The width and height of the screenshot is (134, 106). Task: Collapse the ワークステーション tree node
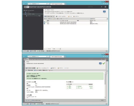tap(24, 14)
